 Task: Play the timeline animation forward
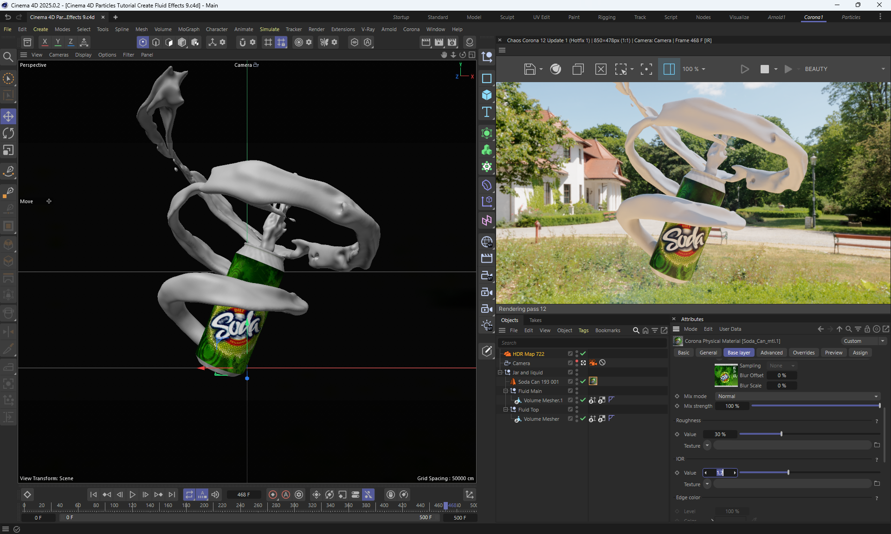tap(132, 495)
